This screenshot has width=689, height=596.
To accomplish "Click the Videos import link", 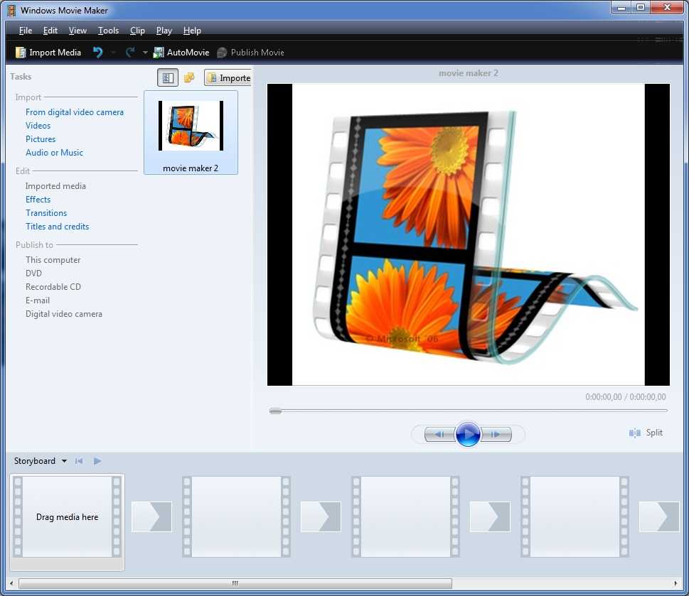I will point(38,126).
